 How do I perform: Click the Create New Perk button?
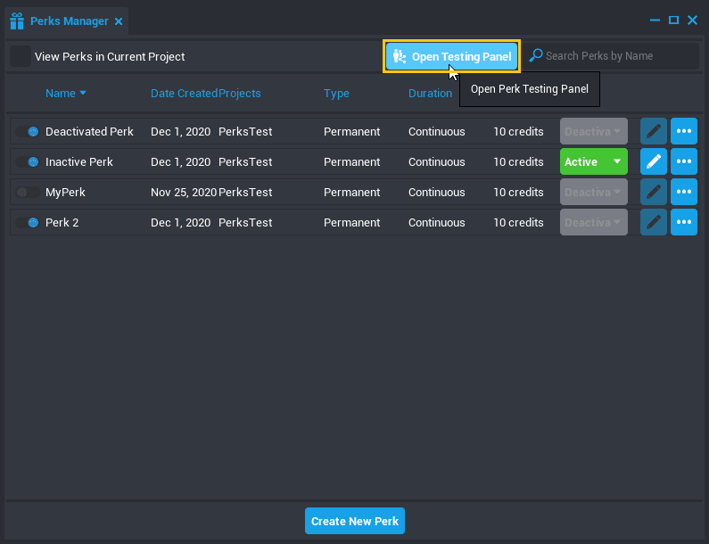(355, 521)
